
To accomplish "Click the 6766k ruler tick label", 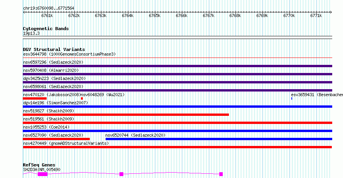I will (182, 15).
